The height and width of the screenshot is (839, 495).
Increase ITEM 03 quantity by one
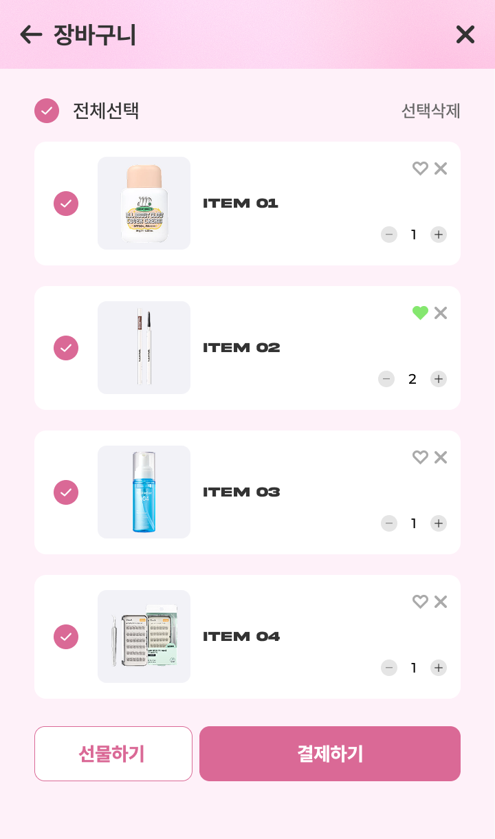click(x=439, y=523)
